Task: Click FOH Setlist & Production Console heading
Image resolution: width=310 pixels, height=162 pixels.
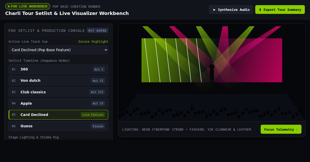Action: [47, 31]
